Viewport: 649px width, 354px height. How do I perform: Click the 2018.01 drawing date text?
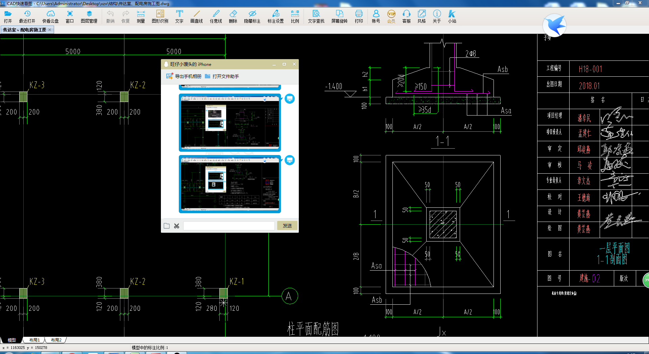589,86
